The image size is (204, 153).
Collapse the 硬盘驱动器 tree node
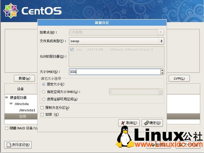pos(7,97)
